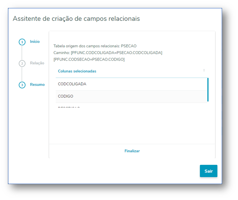Go to the Início step label
The height and width of the screenshot is (200, 238).
pos(35,42)
